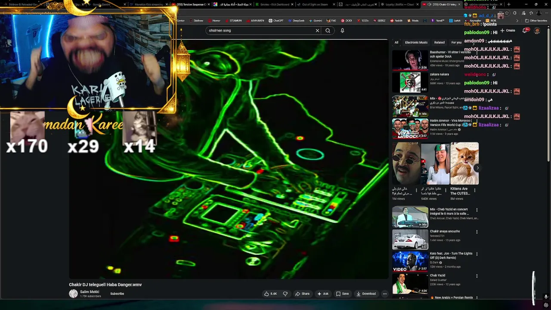Subscribe to Salim Mekki channel
Screen dimensions: 551x310
point(117,294)
